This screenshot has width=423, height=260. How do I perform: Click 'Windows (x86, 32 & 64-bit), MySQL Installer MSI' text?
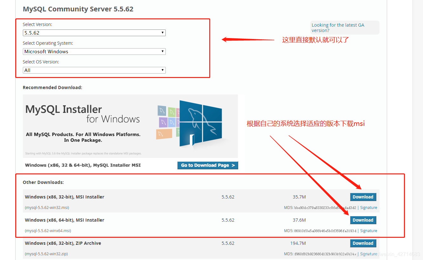click(x=83, y=165)
